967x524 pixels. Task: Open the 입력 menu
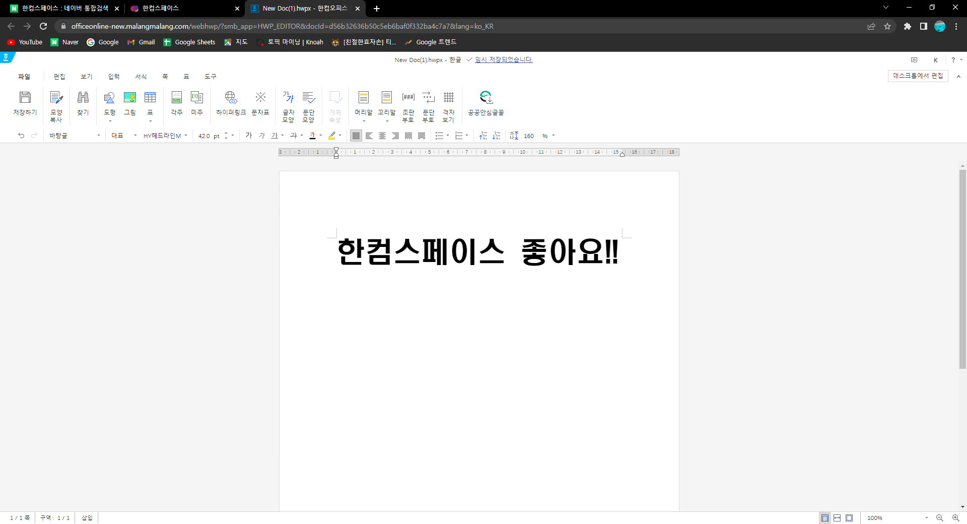(x=114, y=77)
